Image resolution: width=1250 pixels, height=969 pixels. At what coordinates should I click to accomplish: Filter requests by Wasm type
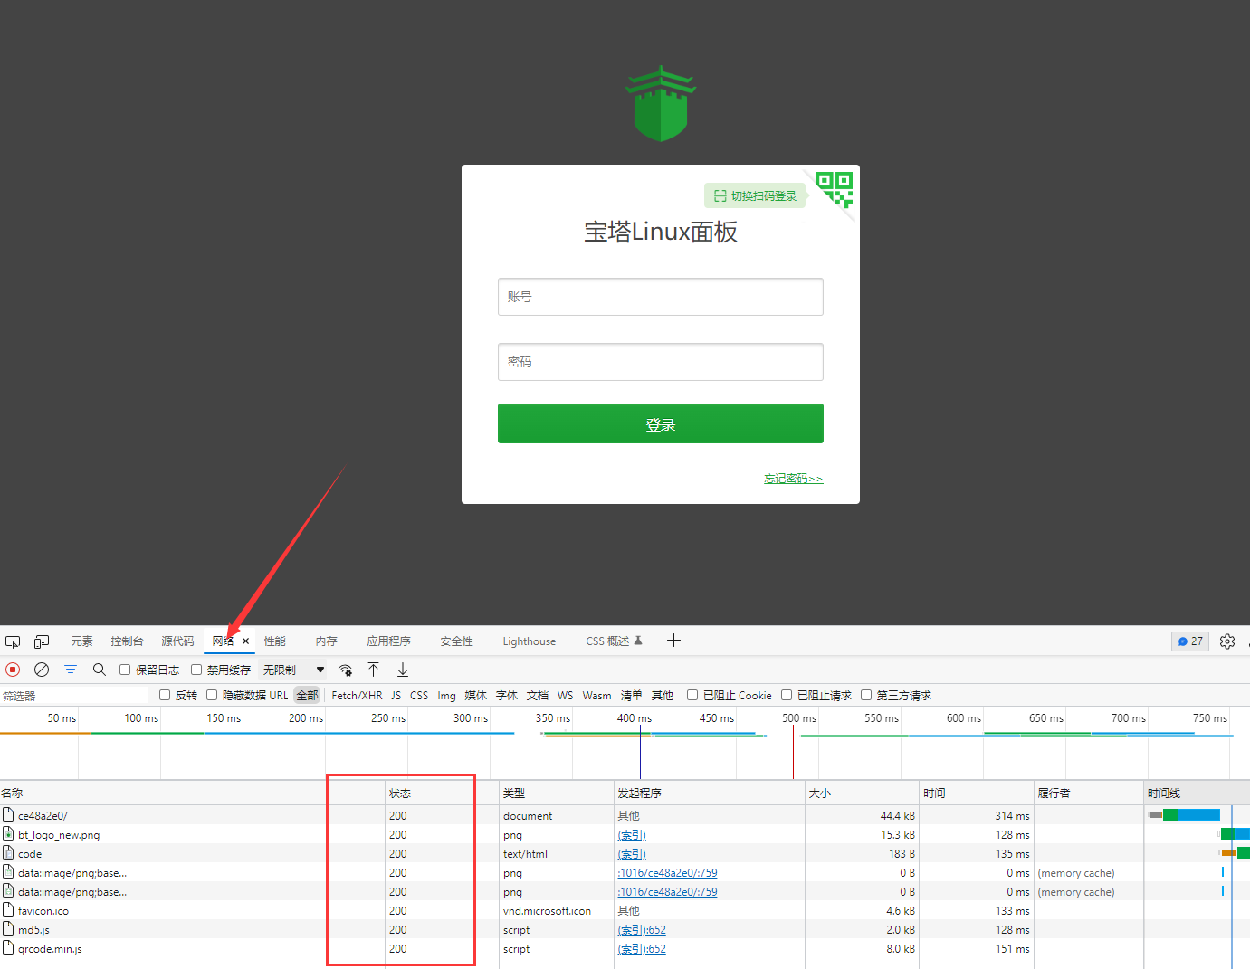point(596,696)
